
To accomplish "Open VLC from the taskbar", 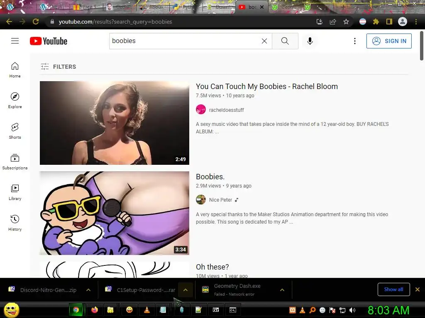I will tap(147, 310).
